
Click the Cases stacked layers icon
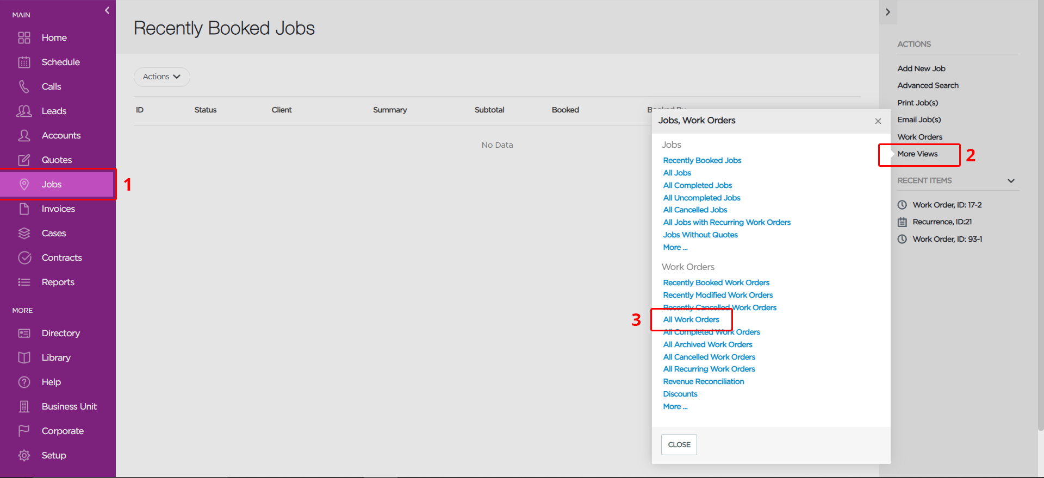coord(24,233)
